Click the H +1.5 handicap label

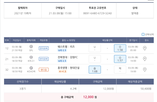(x=63, y=71)
